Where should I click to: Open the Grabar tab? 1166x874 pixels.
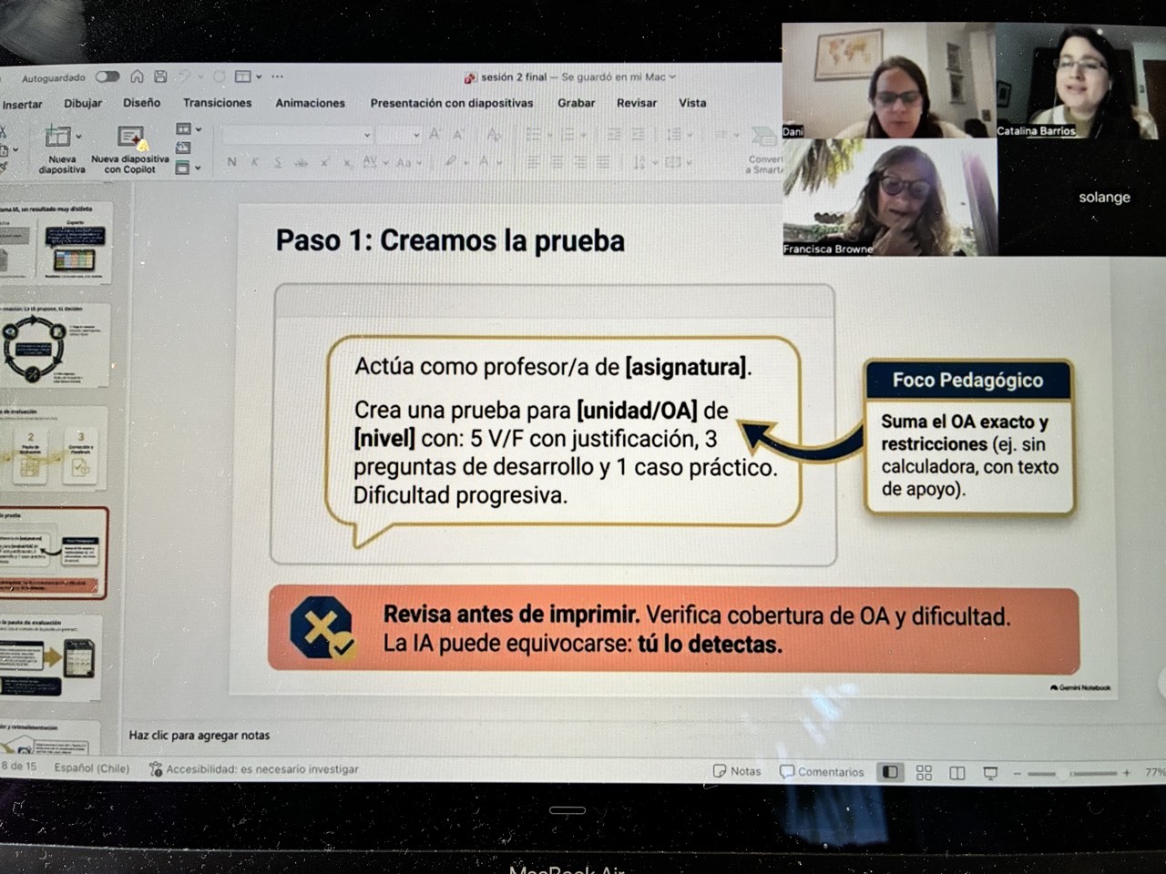click(577, 103)
